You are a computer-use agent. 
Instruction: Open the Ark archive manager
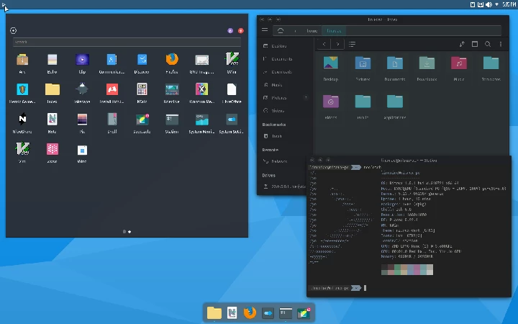pos(22,60)
